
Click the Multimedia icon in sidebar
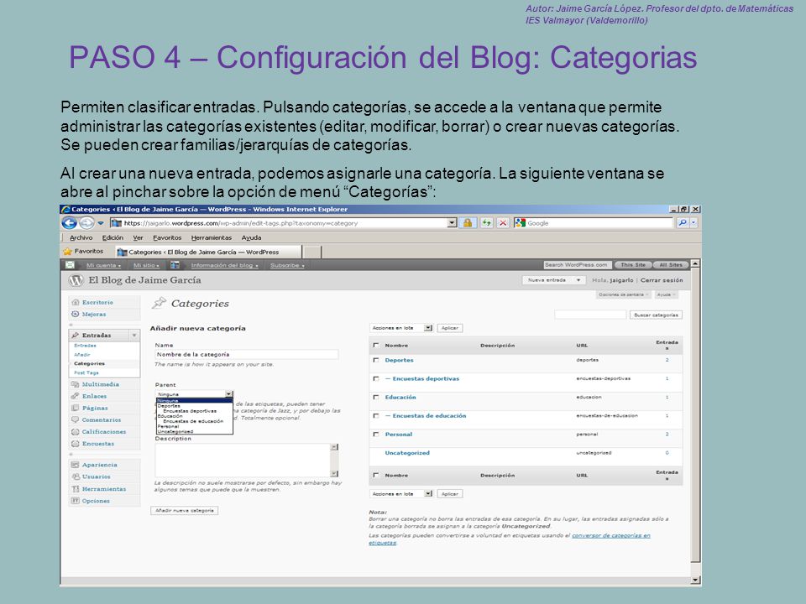click(76, 384)
